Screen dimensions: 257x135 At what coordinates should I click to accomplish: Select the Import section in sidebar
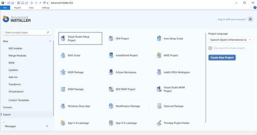(x=27, y=114)
